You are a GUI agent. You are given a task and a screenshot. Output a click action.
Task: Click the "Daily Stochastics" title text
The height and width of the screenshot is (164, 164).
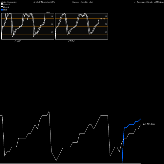(9, 2)
